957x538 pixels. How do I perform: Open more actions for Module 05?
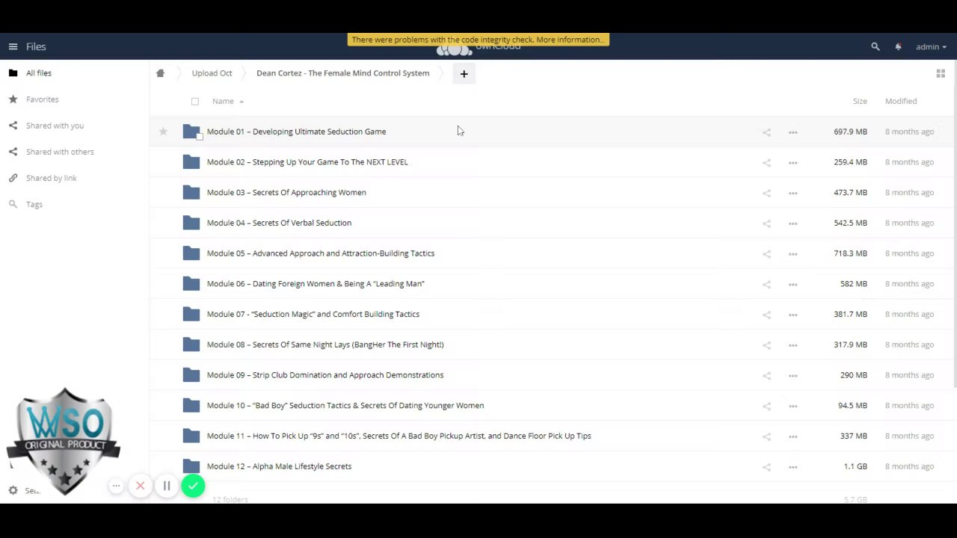point(793,254)
